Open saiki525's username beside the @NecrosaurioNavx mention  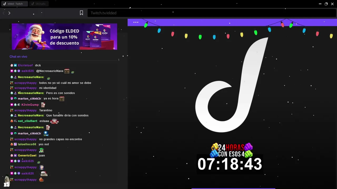pyautogui.click(x=28, y=71)
